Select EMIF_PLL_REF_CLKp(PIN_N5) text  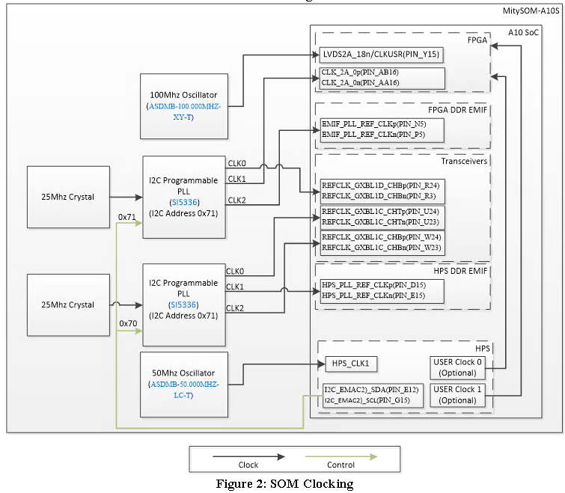click(373, 124)
